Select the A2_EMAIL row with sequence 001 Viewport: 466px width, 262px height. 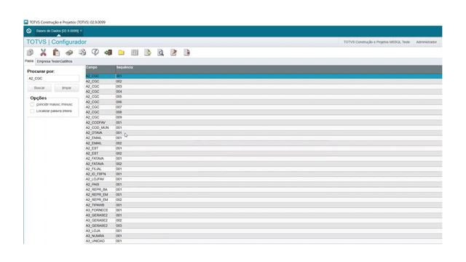click(x=264, y=138)
